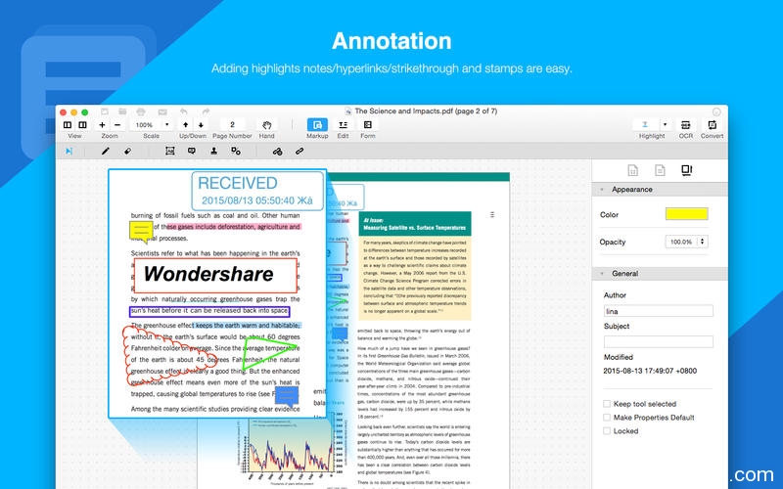Select the RECEIVED stamp annotation
This screenshot has height=489, width=783.
click(257, 191)
